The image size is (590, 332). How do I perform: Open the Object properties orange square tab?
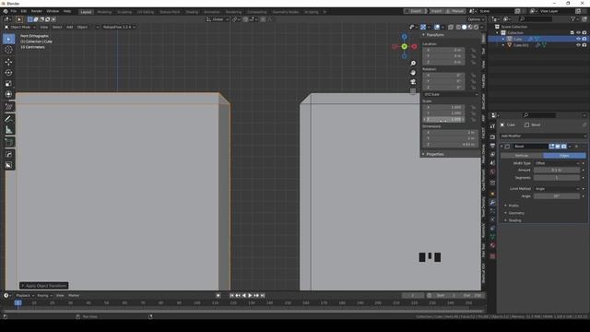[x=492, y=194]
